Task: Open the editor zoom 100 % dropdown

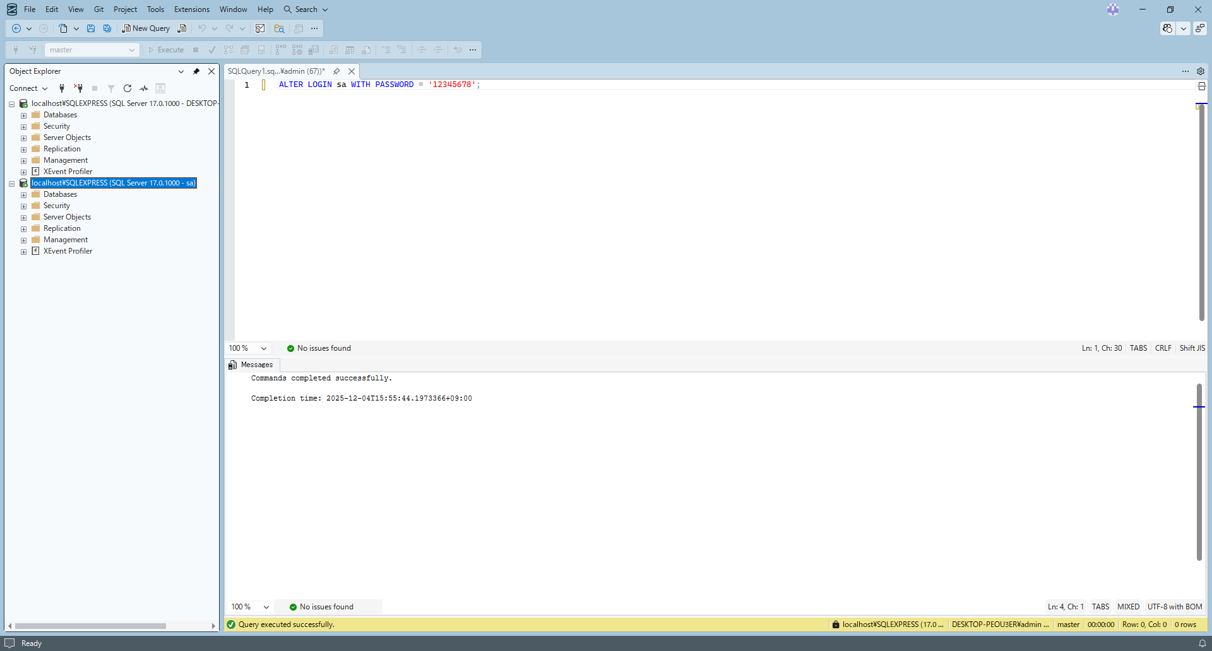Action: (x=264, y=348)
